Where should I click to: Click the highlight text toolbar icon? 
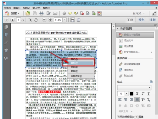pos(76,13)
